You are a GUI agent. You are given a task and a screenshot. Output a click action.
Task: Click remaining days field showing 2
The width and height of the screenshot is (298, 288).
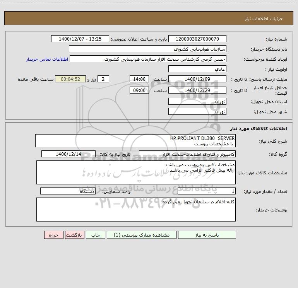(103, 79)
